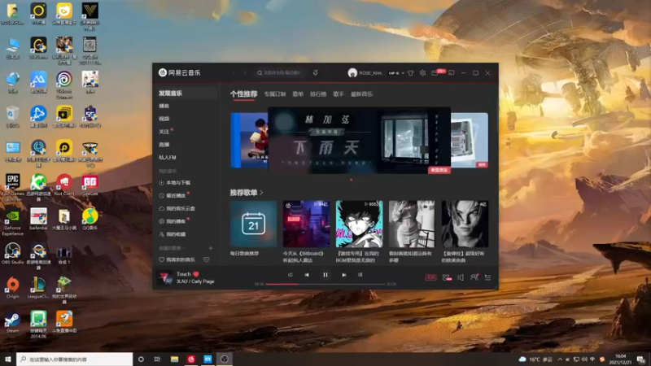The image size is (651, 366).
Task: Click the music recognition microphone icon
Action: pos(316,72)
